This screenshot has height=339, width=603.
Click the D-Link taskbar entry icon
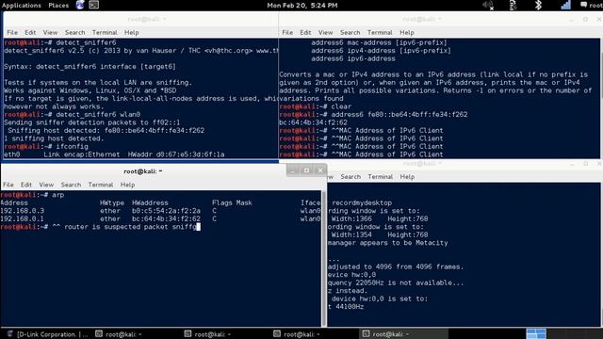coord(10,334)
